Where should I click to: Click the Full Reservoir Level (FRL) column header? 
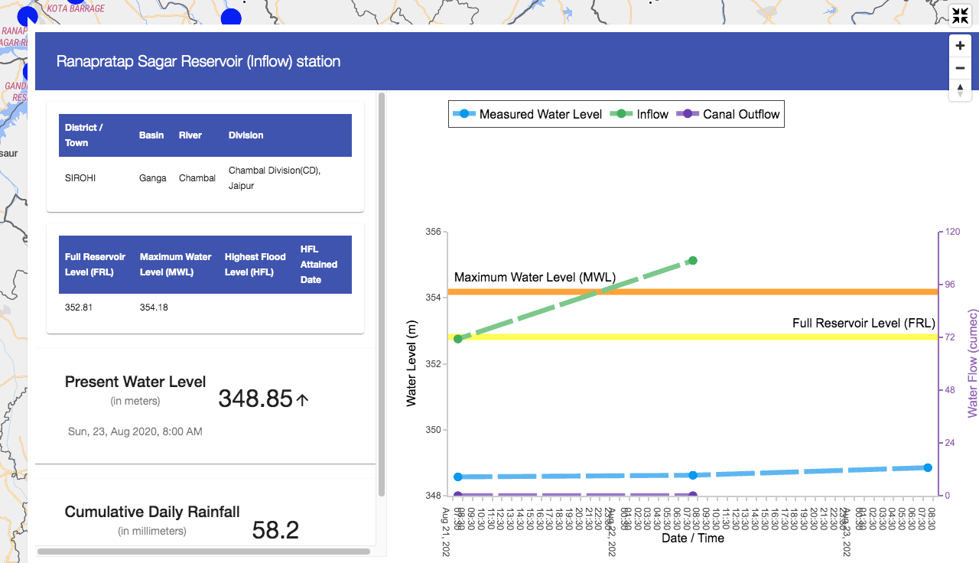(x=96, y=265)
